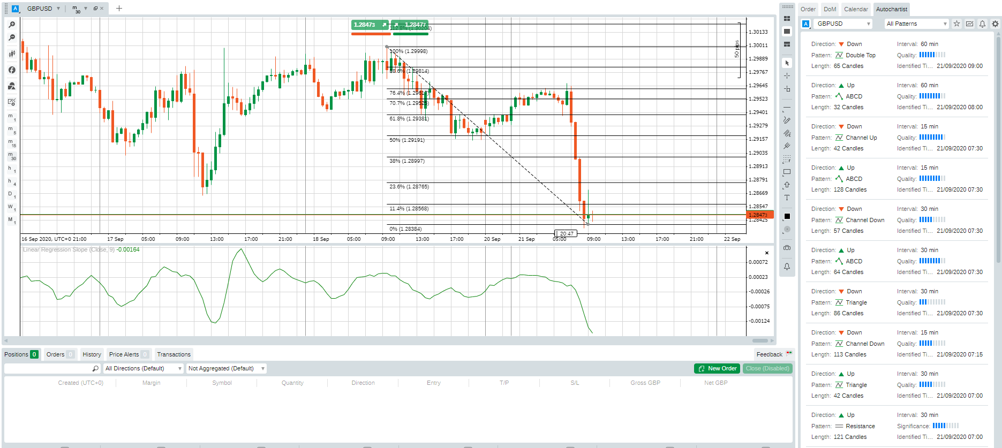Open the indicators menu (f icon)
This screenshot has height=448, width=1002.
[12, 70]
